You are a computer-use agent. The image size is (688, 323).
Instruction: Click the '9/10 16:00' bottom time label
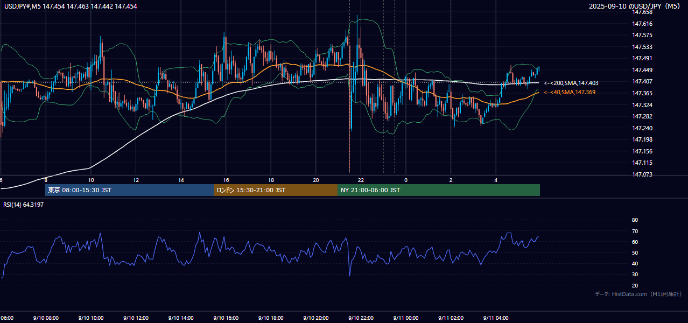tap(226, 318)
